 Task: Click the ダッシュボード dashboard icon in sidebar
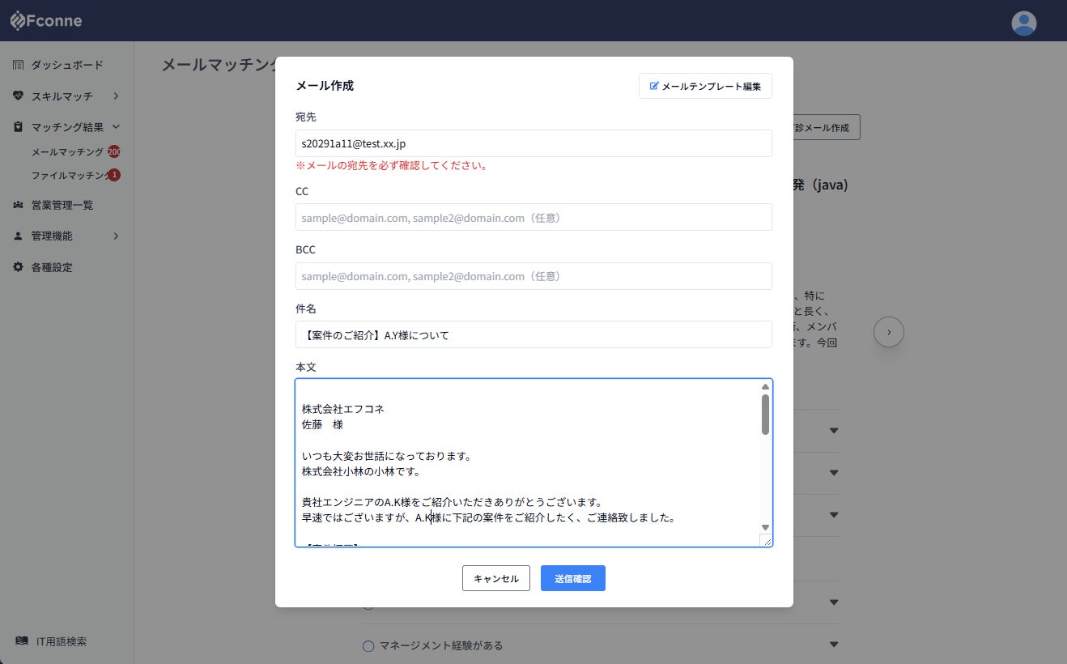[x=19, y=65]
